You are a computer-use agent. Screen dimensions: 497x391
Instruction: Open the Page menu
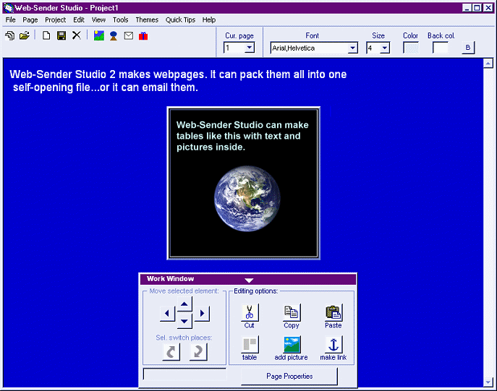30,20
